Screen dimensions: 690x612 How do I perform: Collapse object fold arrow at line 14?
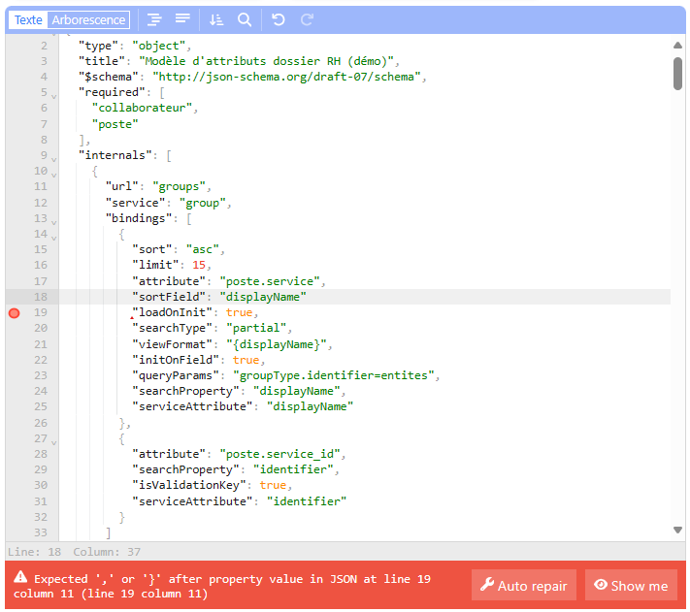pyautogui.click(x=53, y=238)
